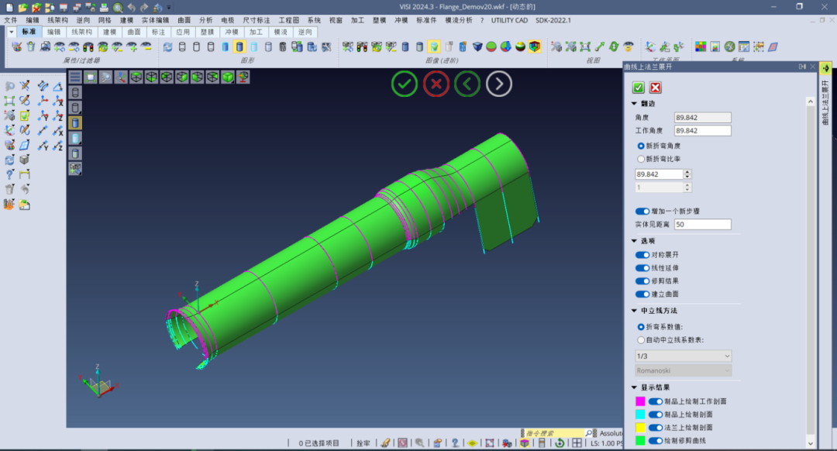The height and width of the screenshot is (451, 837).
Task: Select the highlighted shaded cylinder display mode
Action: [239, 47]
